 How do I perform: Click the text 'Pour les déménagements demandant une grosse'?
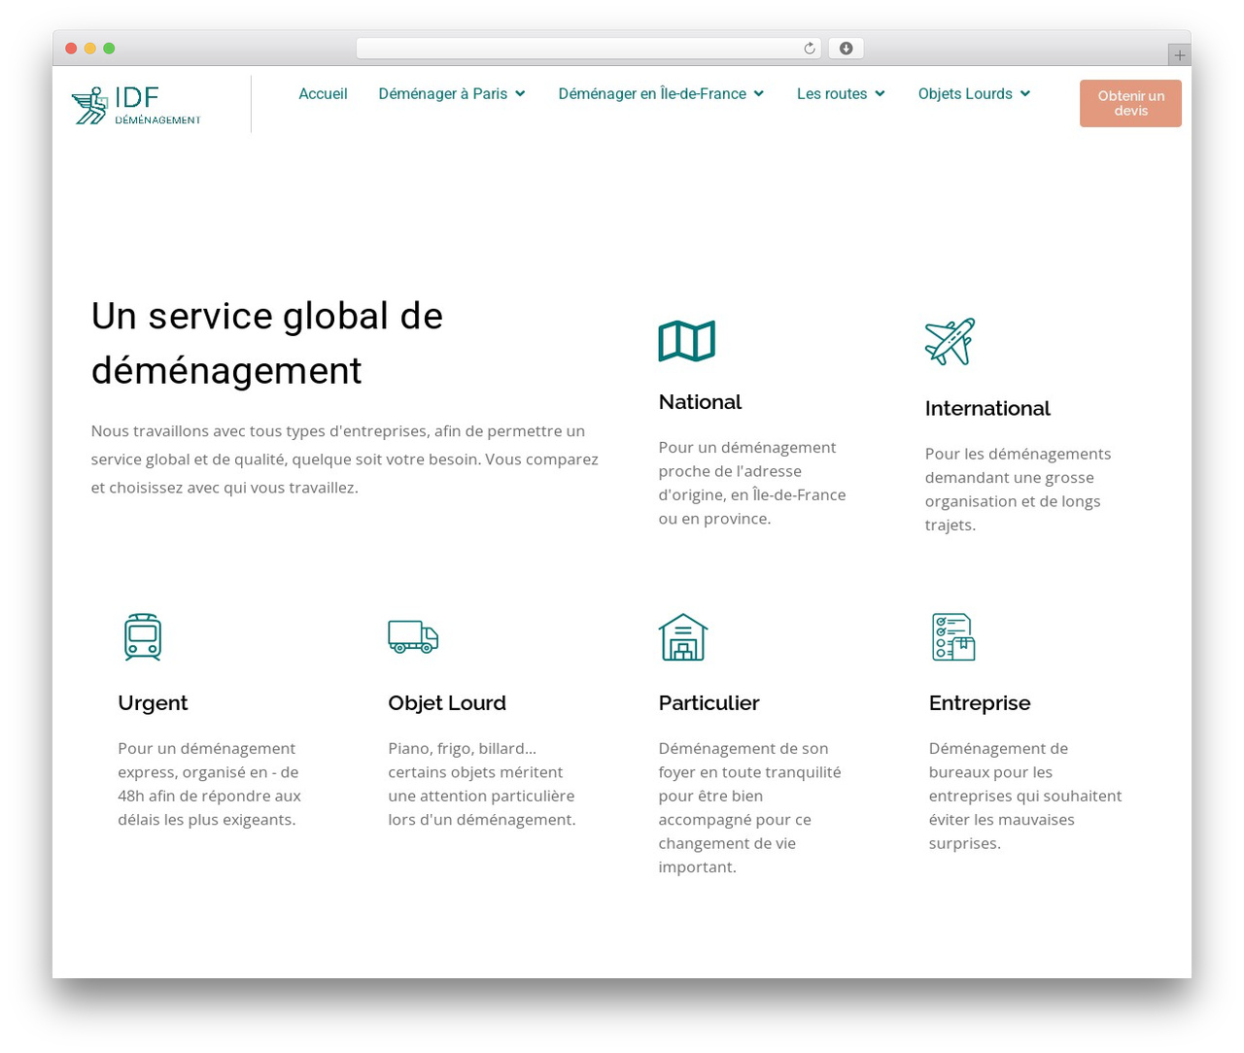coord(1018,489)
